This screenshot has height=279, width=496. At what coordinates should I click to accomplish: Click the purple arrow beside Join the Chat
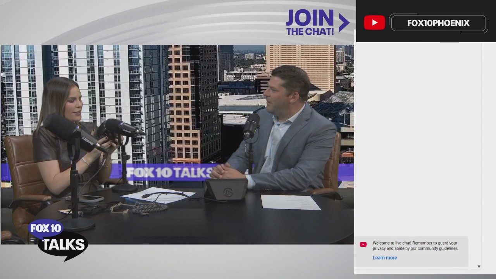pos(344,23)
